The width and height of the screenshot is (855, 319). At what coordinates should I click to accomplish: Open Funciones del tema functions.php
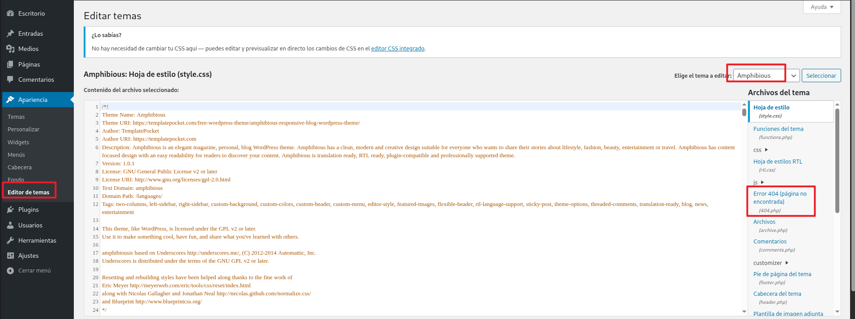coord(778,133)
